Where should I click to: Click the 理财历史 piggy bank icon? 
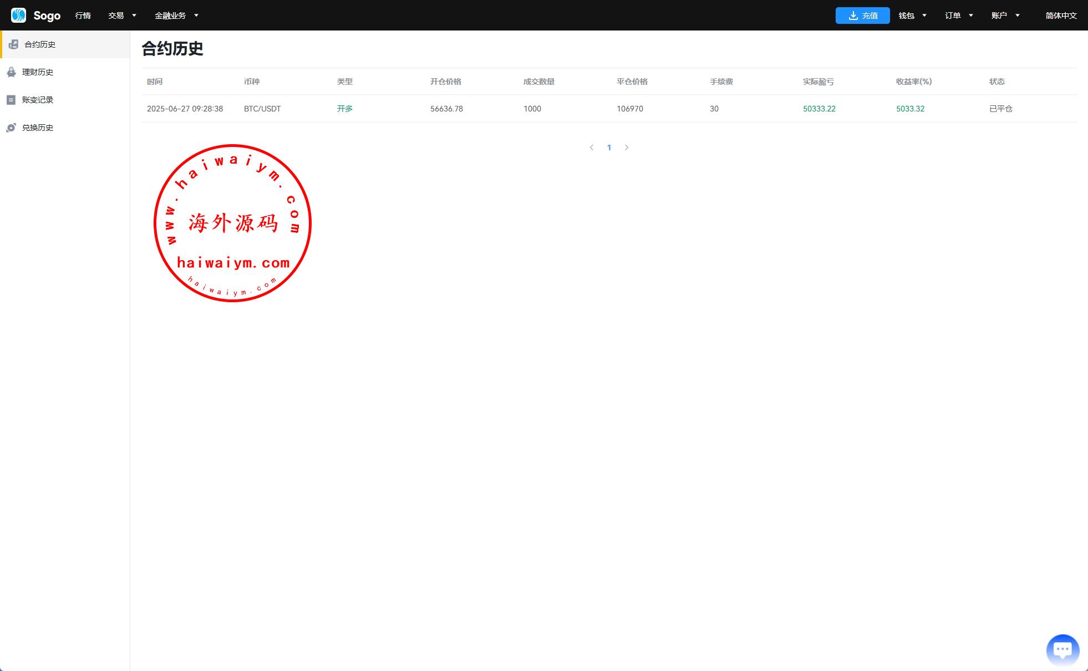point(11,72)
